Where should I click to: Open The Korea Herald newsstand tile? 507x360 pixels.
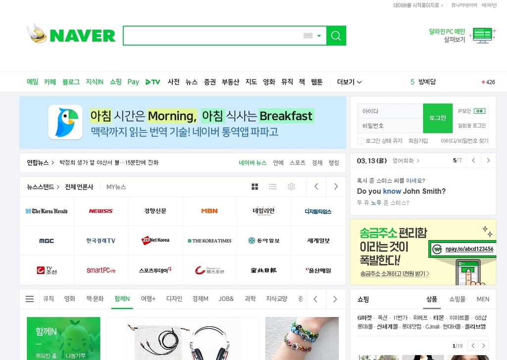47,211
